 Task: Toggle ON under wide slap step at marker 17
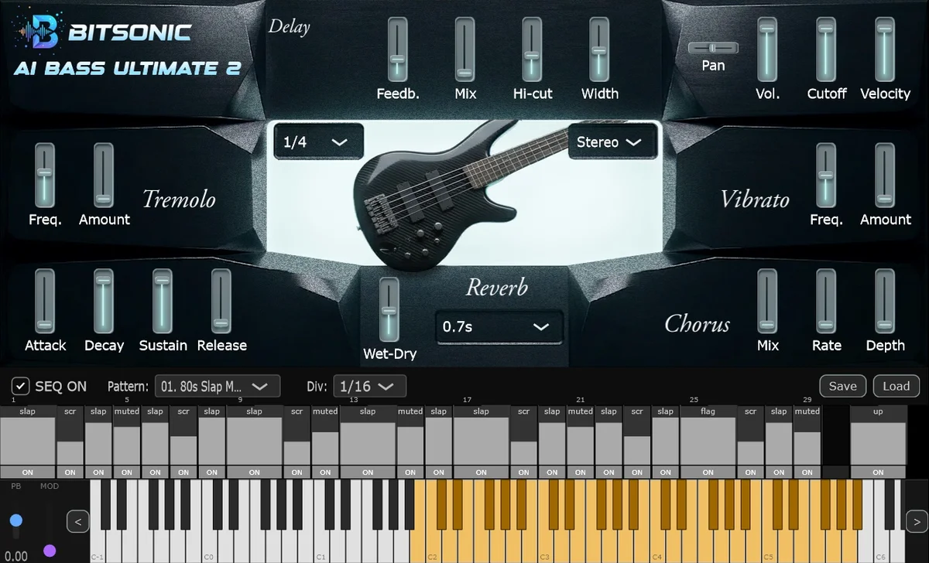click(x=481, y=472)
